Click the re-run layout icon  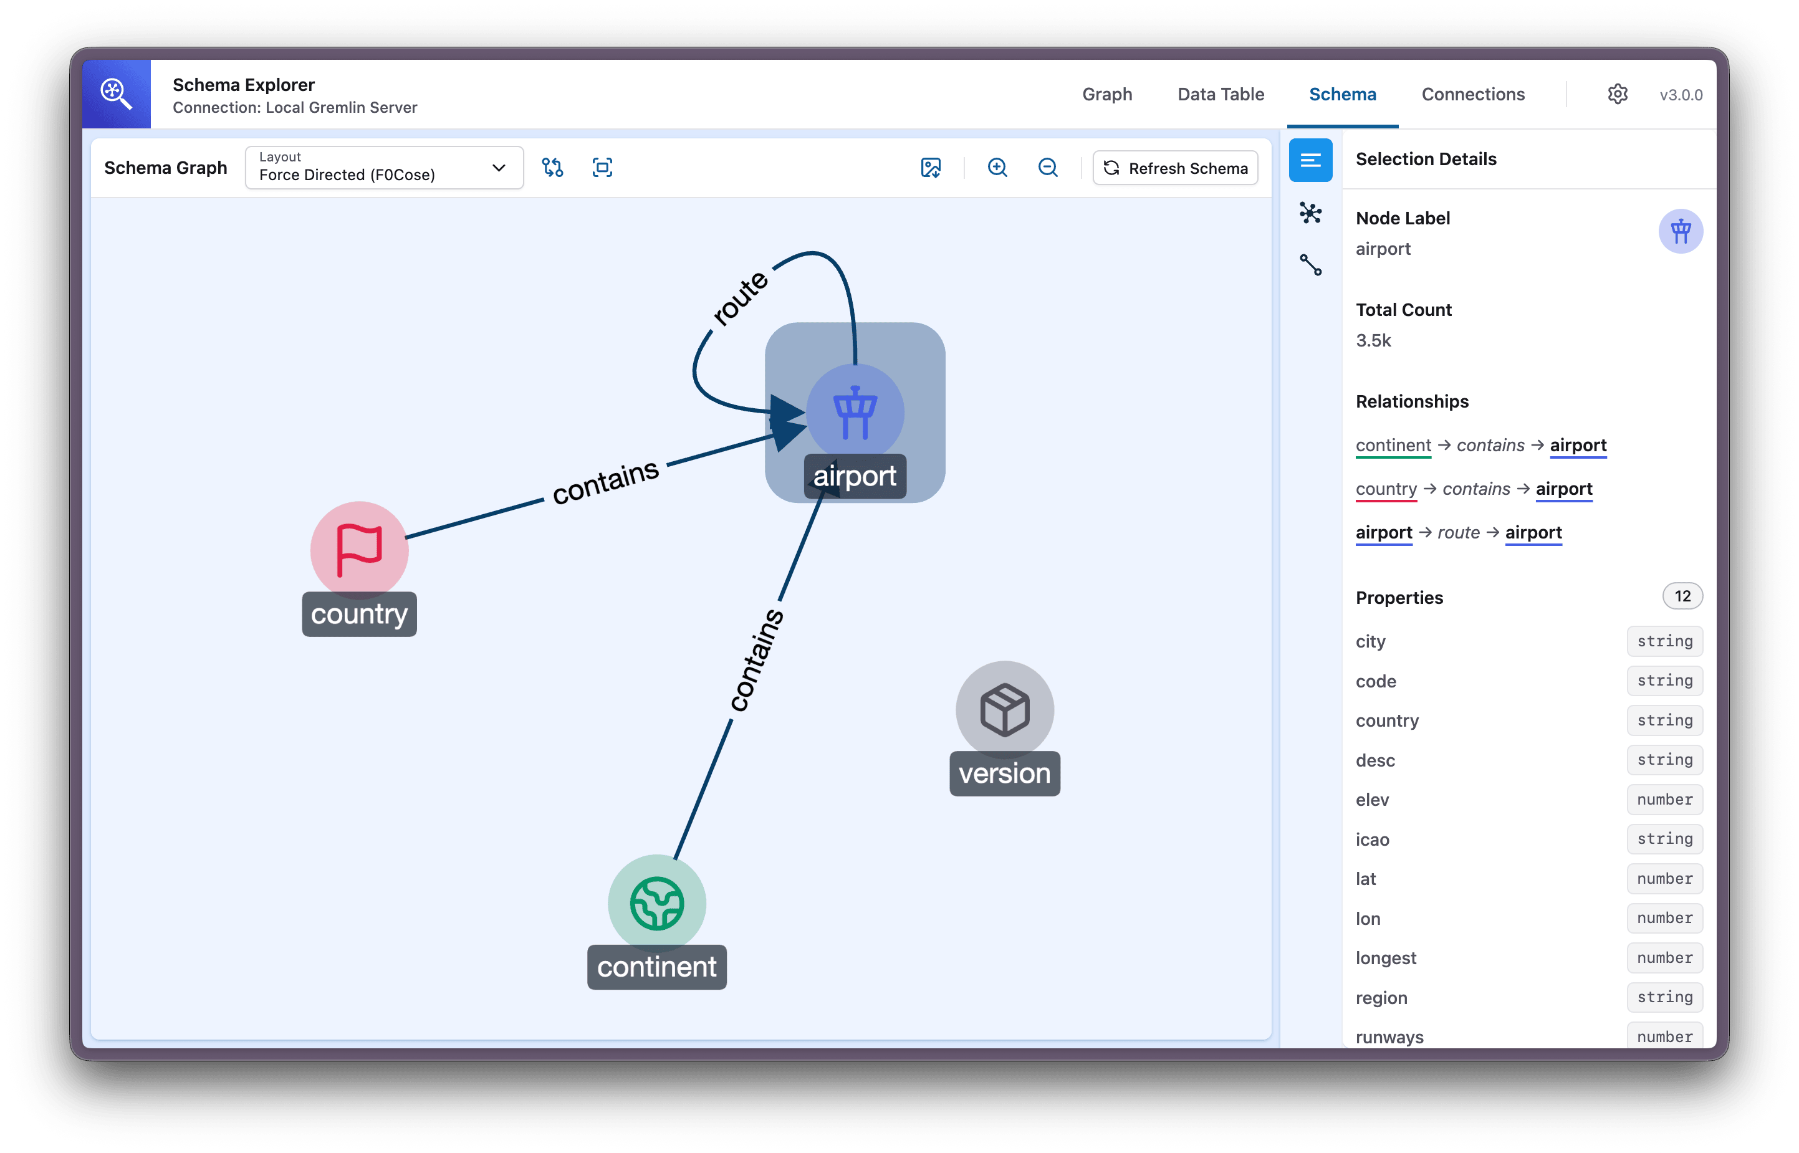point(552,168)
